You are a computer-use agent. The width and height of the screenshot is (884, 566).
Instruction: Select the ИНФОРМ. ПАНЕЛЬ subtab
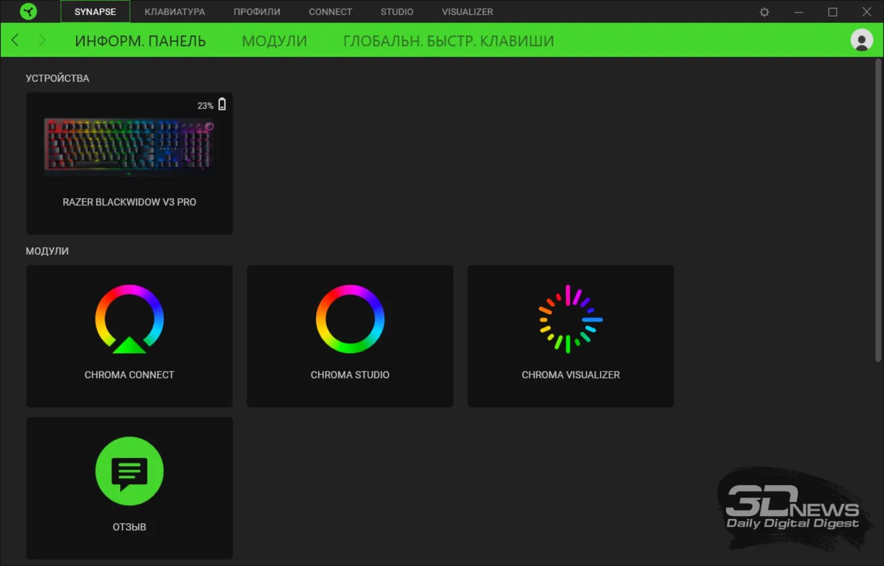click(140, 41)
